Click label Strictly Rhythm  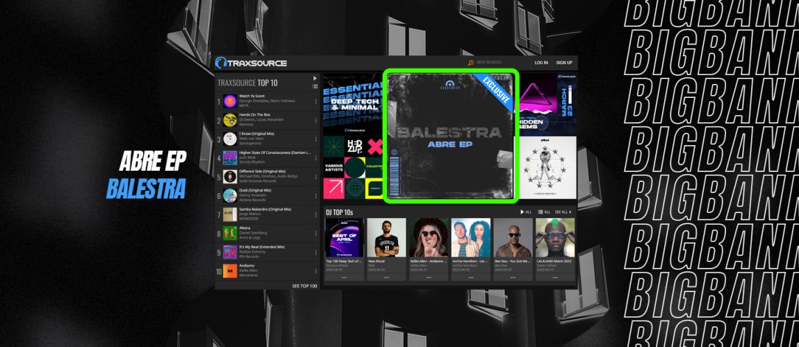[252, 162]
